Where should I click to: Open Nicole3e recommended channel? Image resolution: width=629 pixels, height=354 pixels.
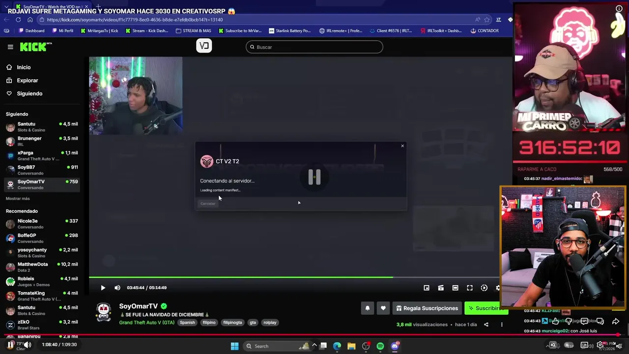pyautogui.click(x=42, y=224)
